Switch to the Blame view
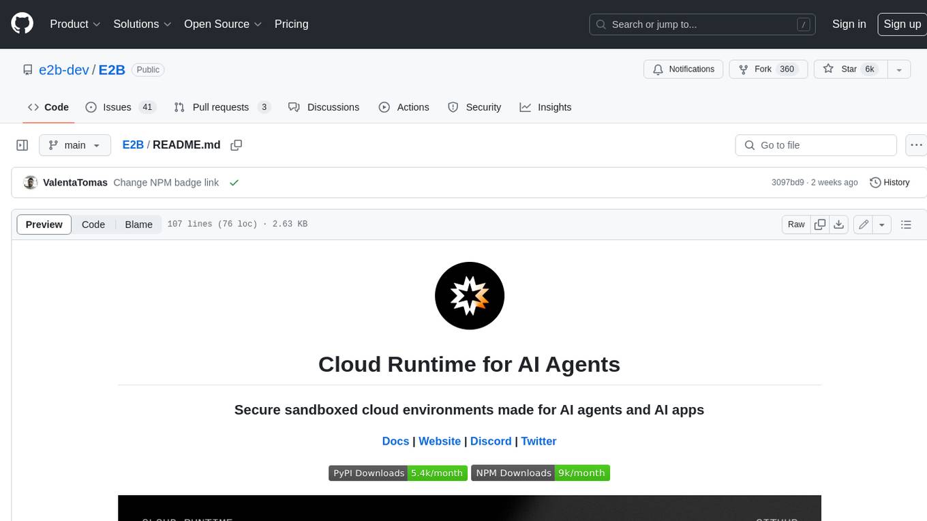Viewport: 927px width, 521px height. click(x=138, y=224)
